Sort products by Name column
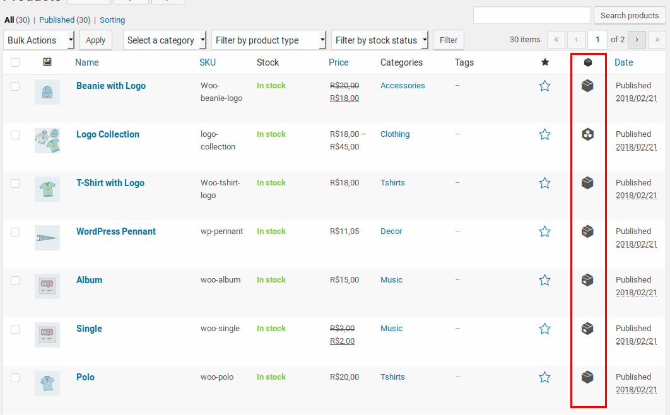Image resolution: width=670 pixels, height=415 pixels. pyautogui.click(x=86, y=62)
